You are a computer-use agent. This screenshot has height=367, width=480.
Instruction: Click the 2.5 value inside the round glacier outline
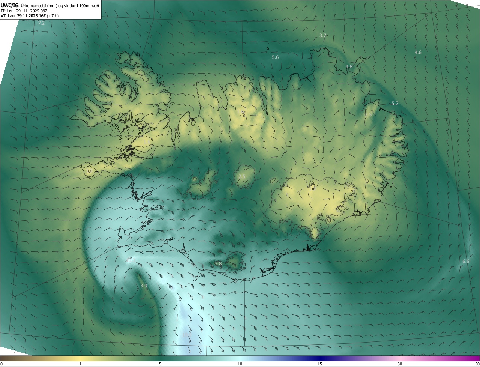pos(242,177)
